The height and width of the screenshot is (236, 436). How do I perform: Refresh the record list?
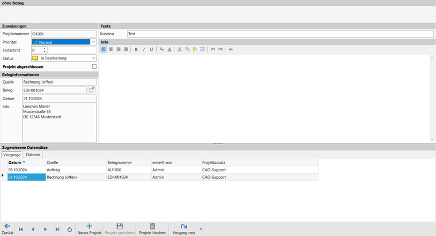70,230
